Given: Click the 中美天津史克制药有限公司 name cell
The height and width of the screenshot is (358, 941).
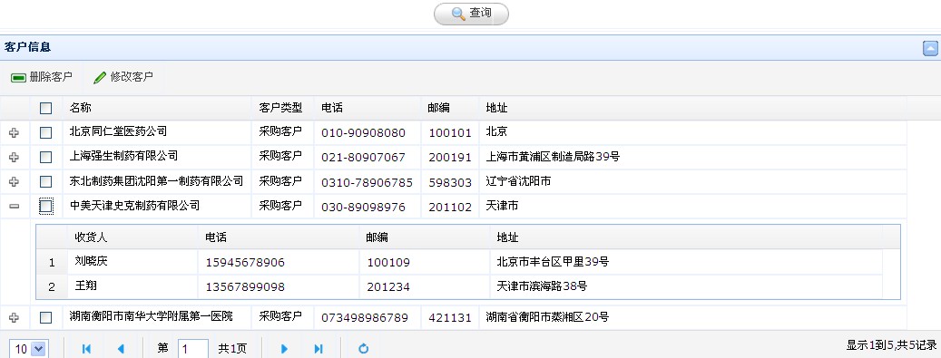Looking at the screenshot, I should point(157,206).
